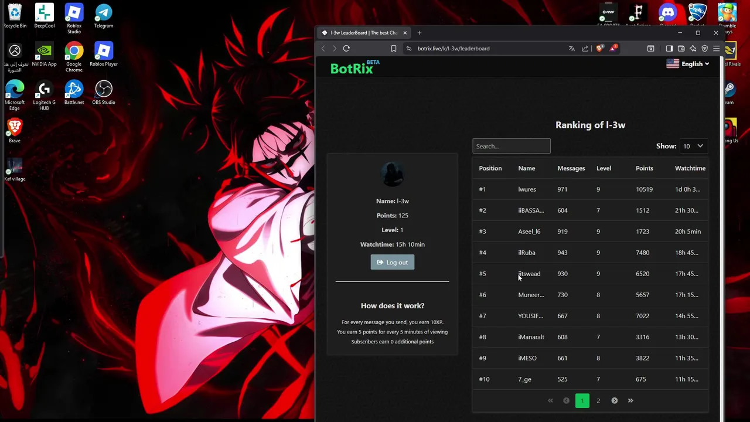Toggle the browser sidebar panel
The height and width of the screenshot is (422, 750).
click(x=669, y=49)
